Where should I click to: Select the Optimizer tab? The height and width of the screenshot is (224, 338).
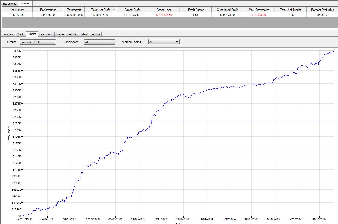(x=25, y=3)
